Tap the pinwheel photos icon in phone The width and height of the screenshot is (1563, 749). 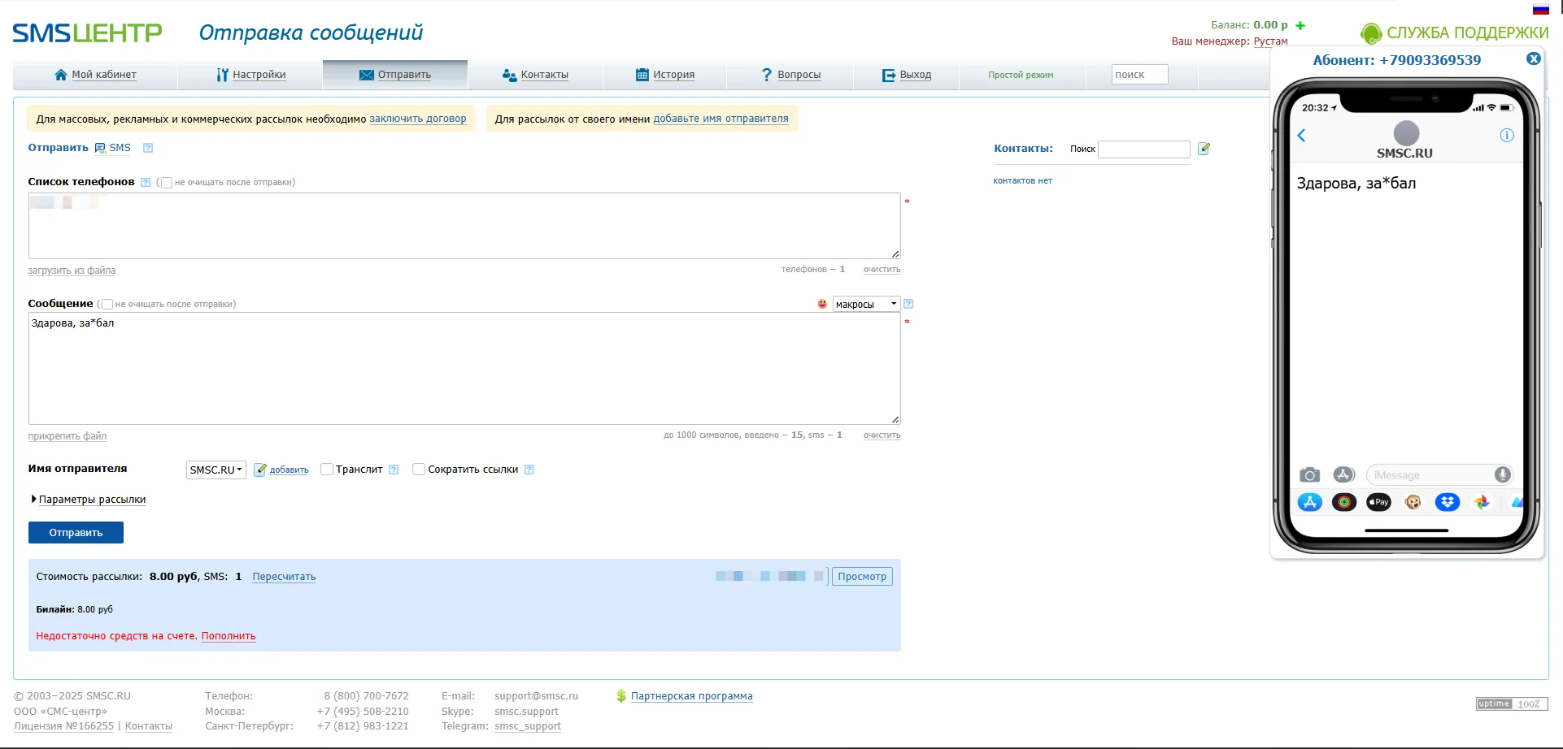click(1482, 502)
